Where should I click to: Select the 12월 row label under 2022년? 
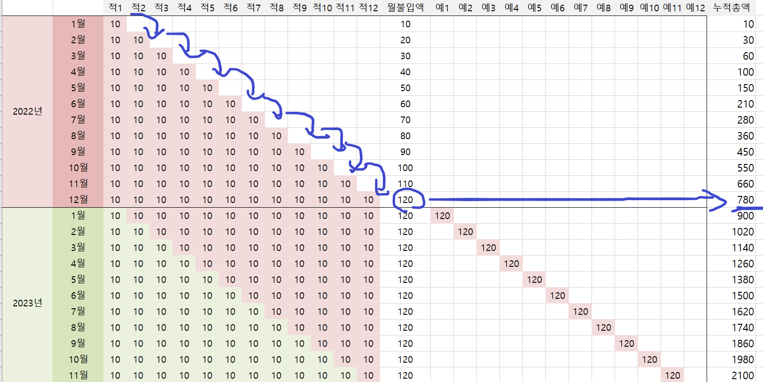click(78, 199)
